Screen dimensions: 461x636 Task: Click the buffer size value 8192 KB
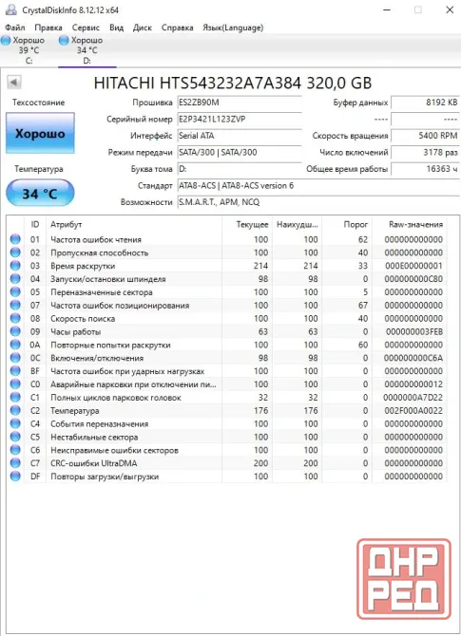[425, 103]
